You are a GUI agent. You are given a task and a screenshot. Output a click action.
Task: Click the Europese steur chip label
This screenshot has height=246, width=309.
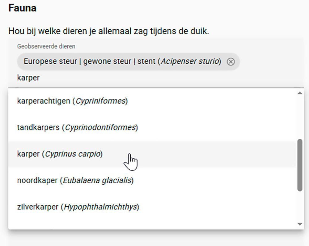[x=90, y=61]
